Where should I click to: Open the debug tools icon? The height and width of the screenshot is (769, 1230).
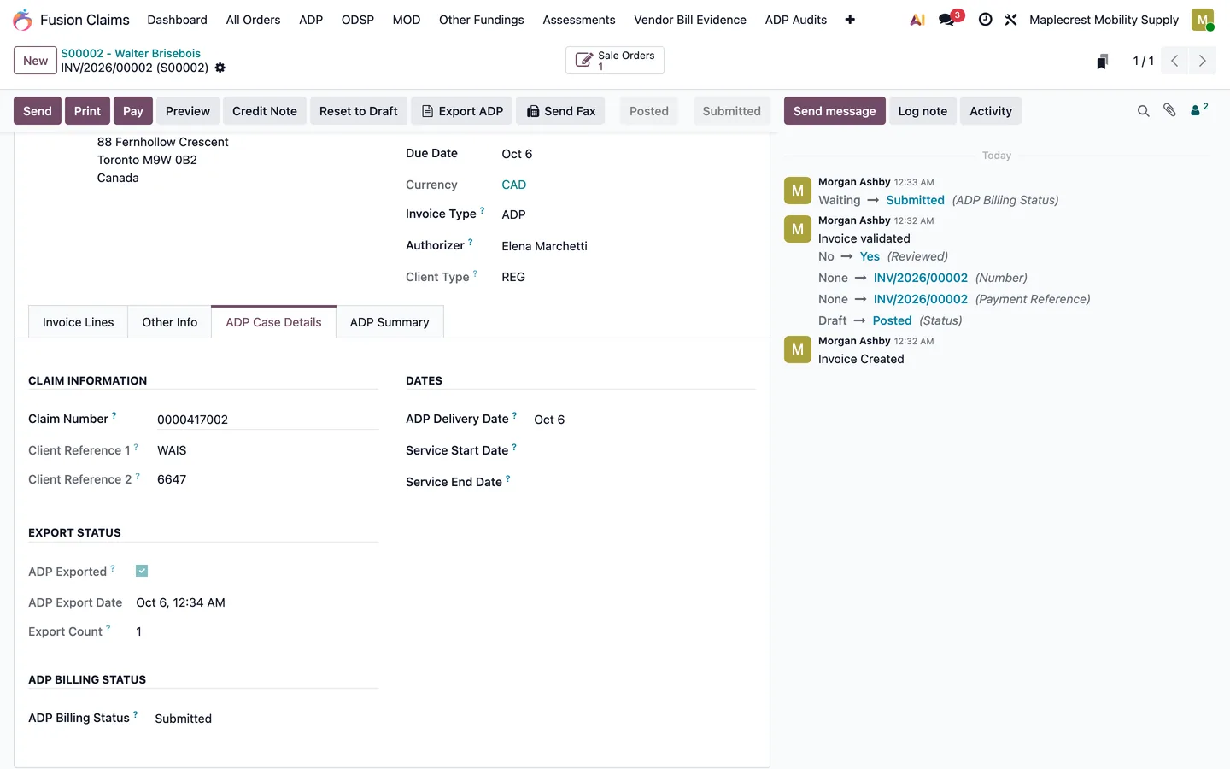click(x=1010, y=20)
